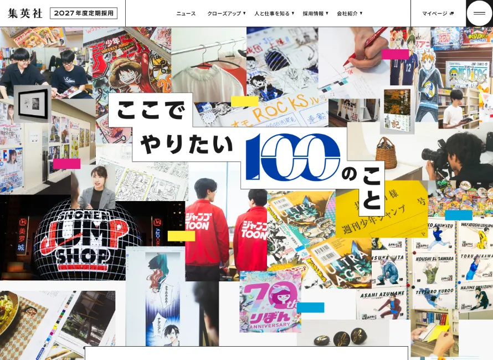The image size is (493, 360).
Task: Go to マイページ link
Action: pyautogui.click(x=434, y=13)
